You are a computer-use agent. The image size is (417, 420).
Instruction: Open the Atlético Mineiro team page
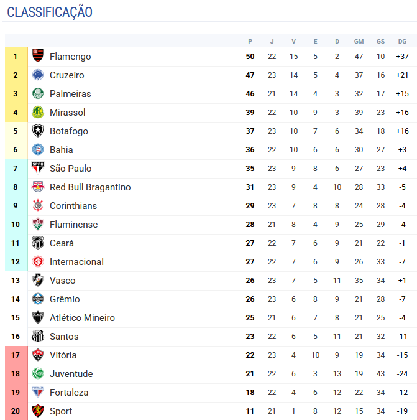pyautogui.click(x=82, y=318)
